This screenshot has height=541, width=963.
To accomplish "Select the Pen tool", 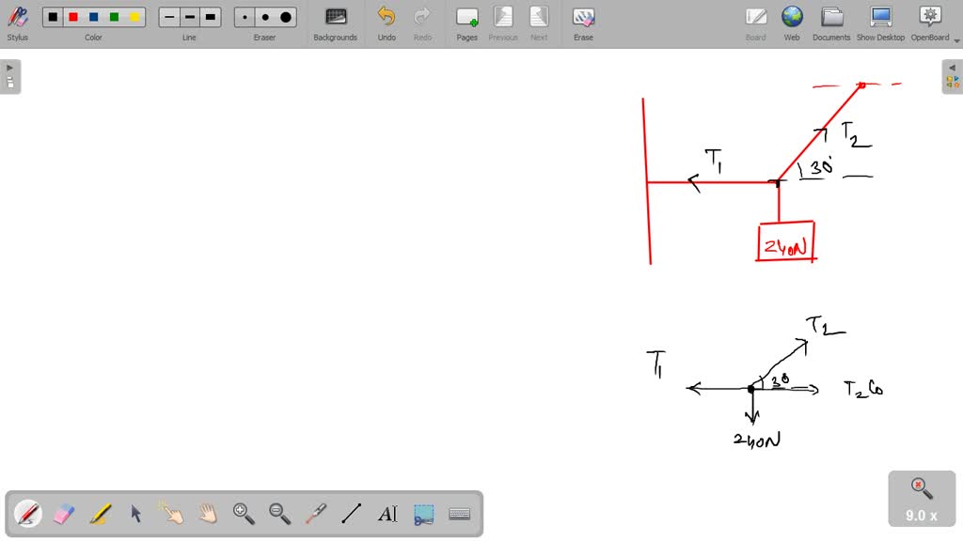I will pos(28,513).
